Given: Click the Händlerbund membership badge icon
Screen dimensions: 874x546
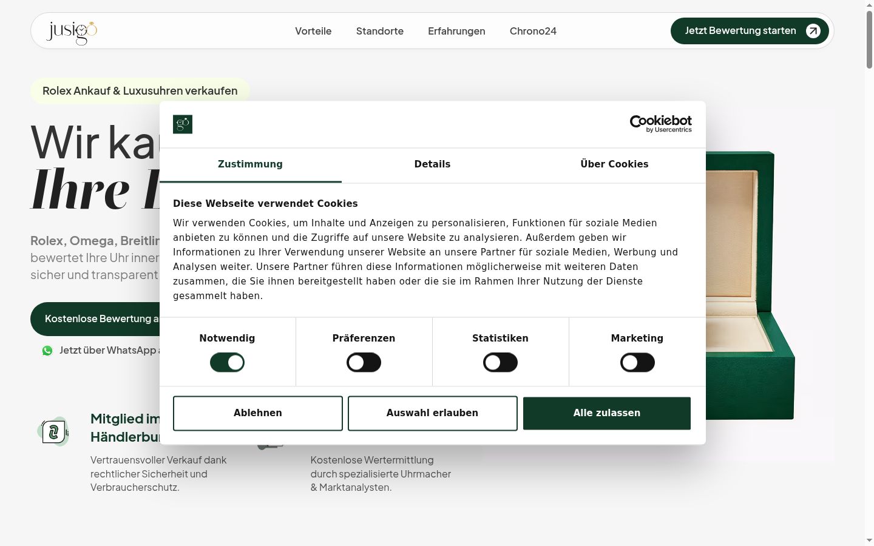Looking at the screenshot, I should pos(54,431).
